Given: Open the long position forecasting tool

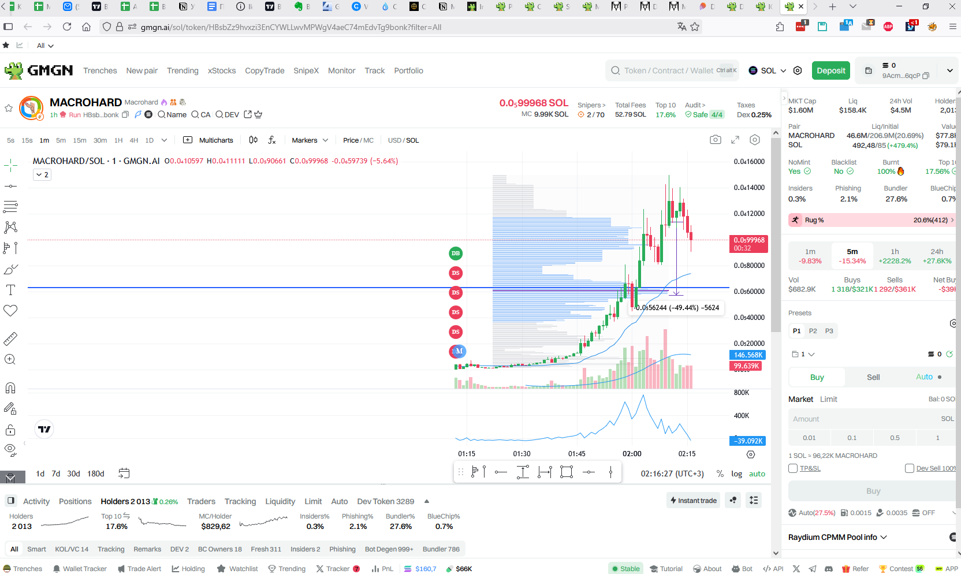Looking at the screenshot, I should [10, 248].
